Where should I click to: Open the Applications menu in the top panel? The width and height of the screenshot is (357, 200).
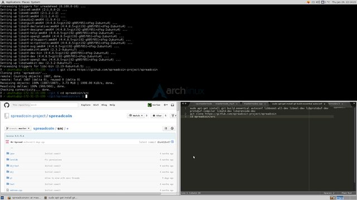click(13, 2)
